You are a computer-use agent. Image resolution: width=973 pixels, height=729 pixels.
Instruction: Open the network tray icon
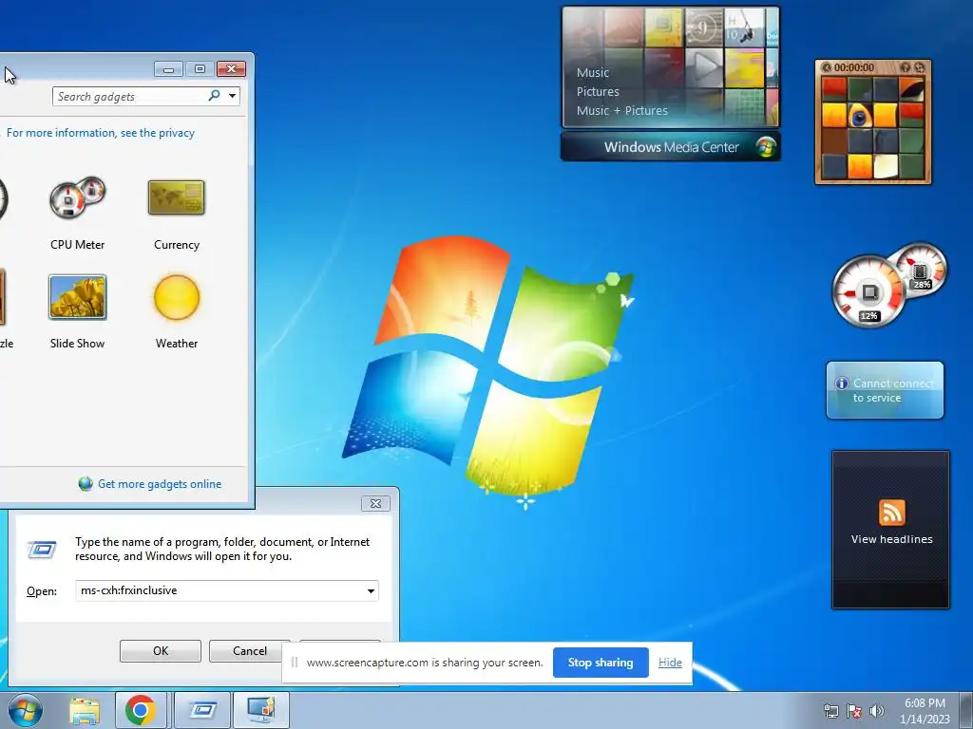point(830,711)
